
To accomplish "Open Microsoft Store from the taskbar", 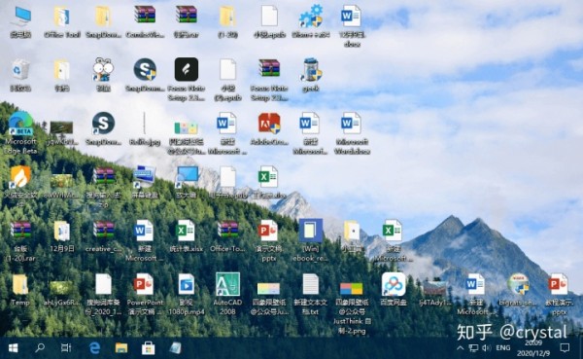I will (148, 348).
